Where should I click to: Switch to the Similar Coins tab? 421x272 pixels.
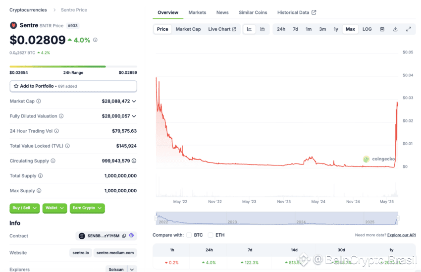[x=253, y=12]
